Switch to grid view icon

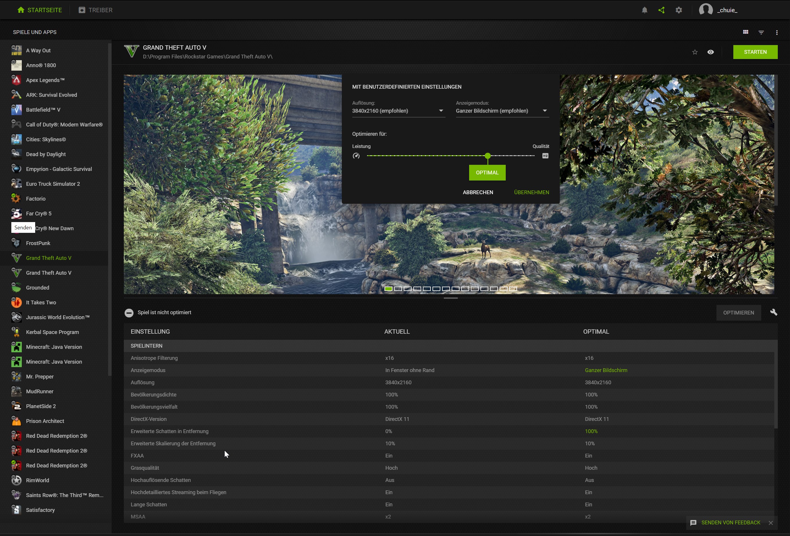tap(746, 32)
